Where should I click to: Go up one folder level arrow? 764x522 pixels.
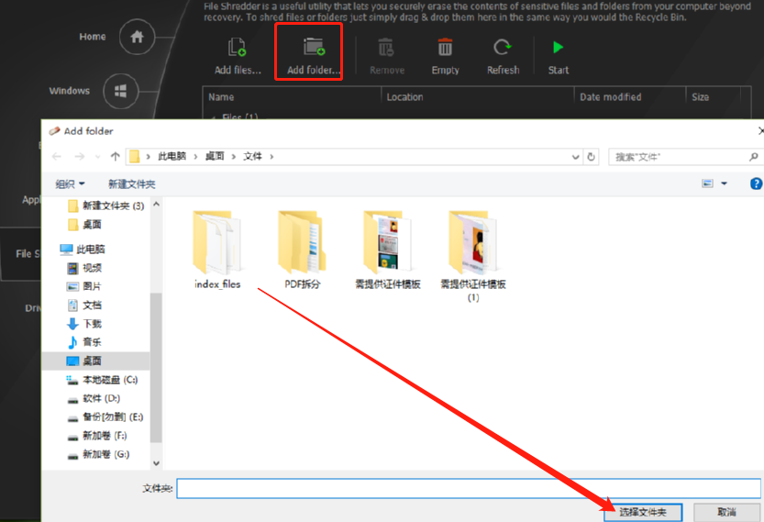pos(115,157)
